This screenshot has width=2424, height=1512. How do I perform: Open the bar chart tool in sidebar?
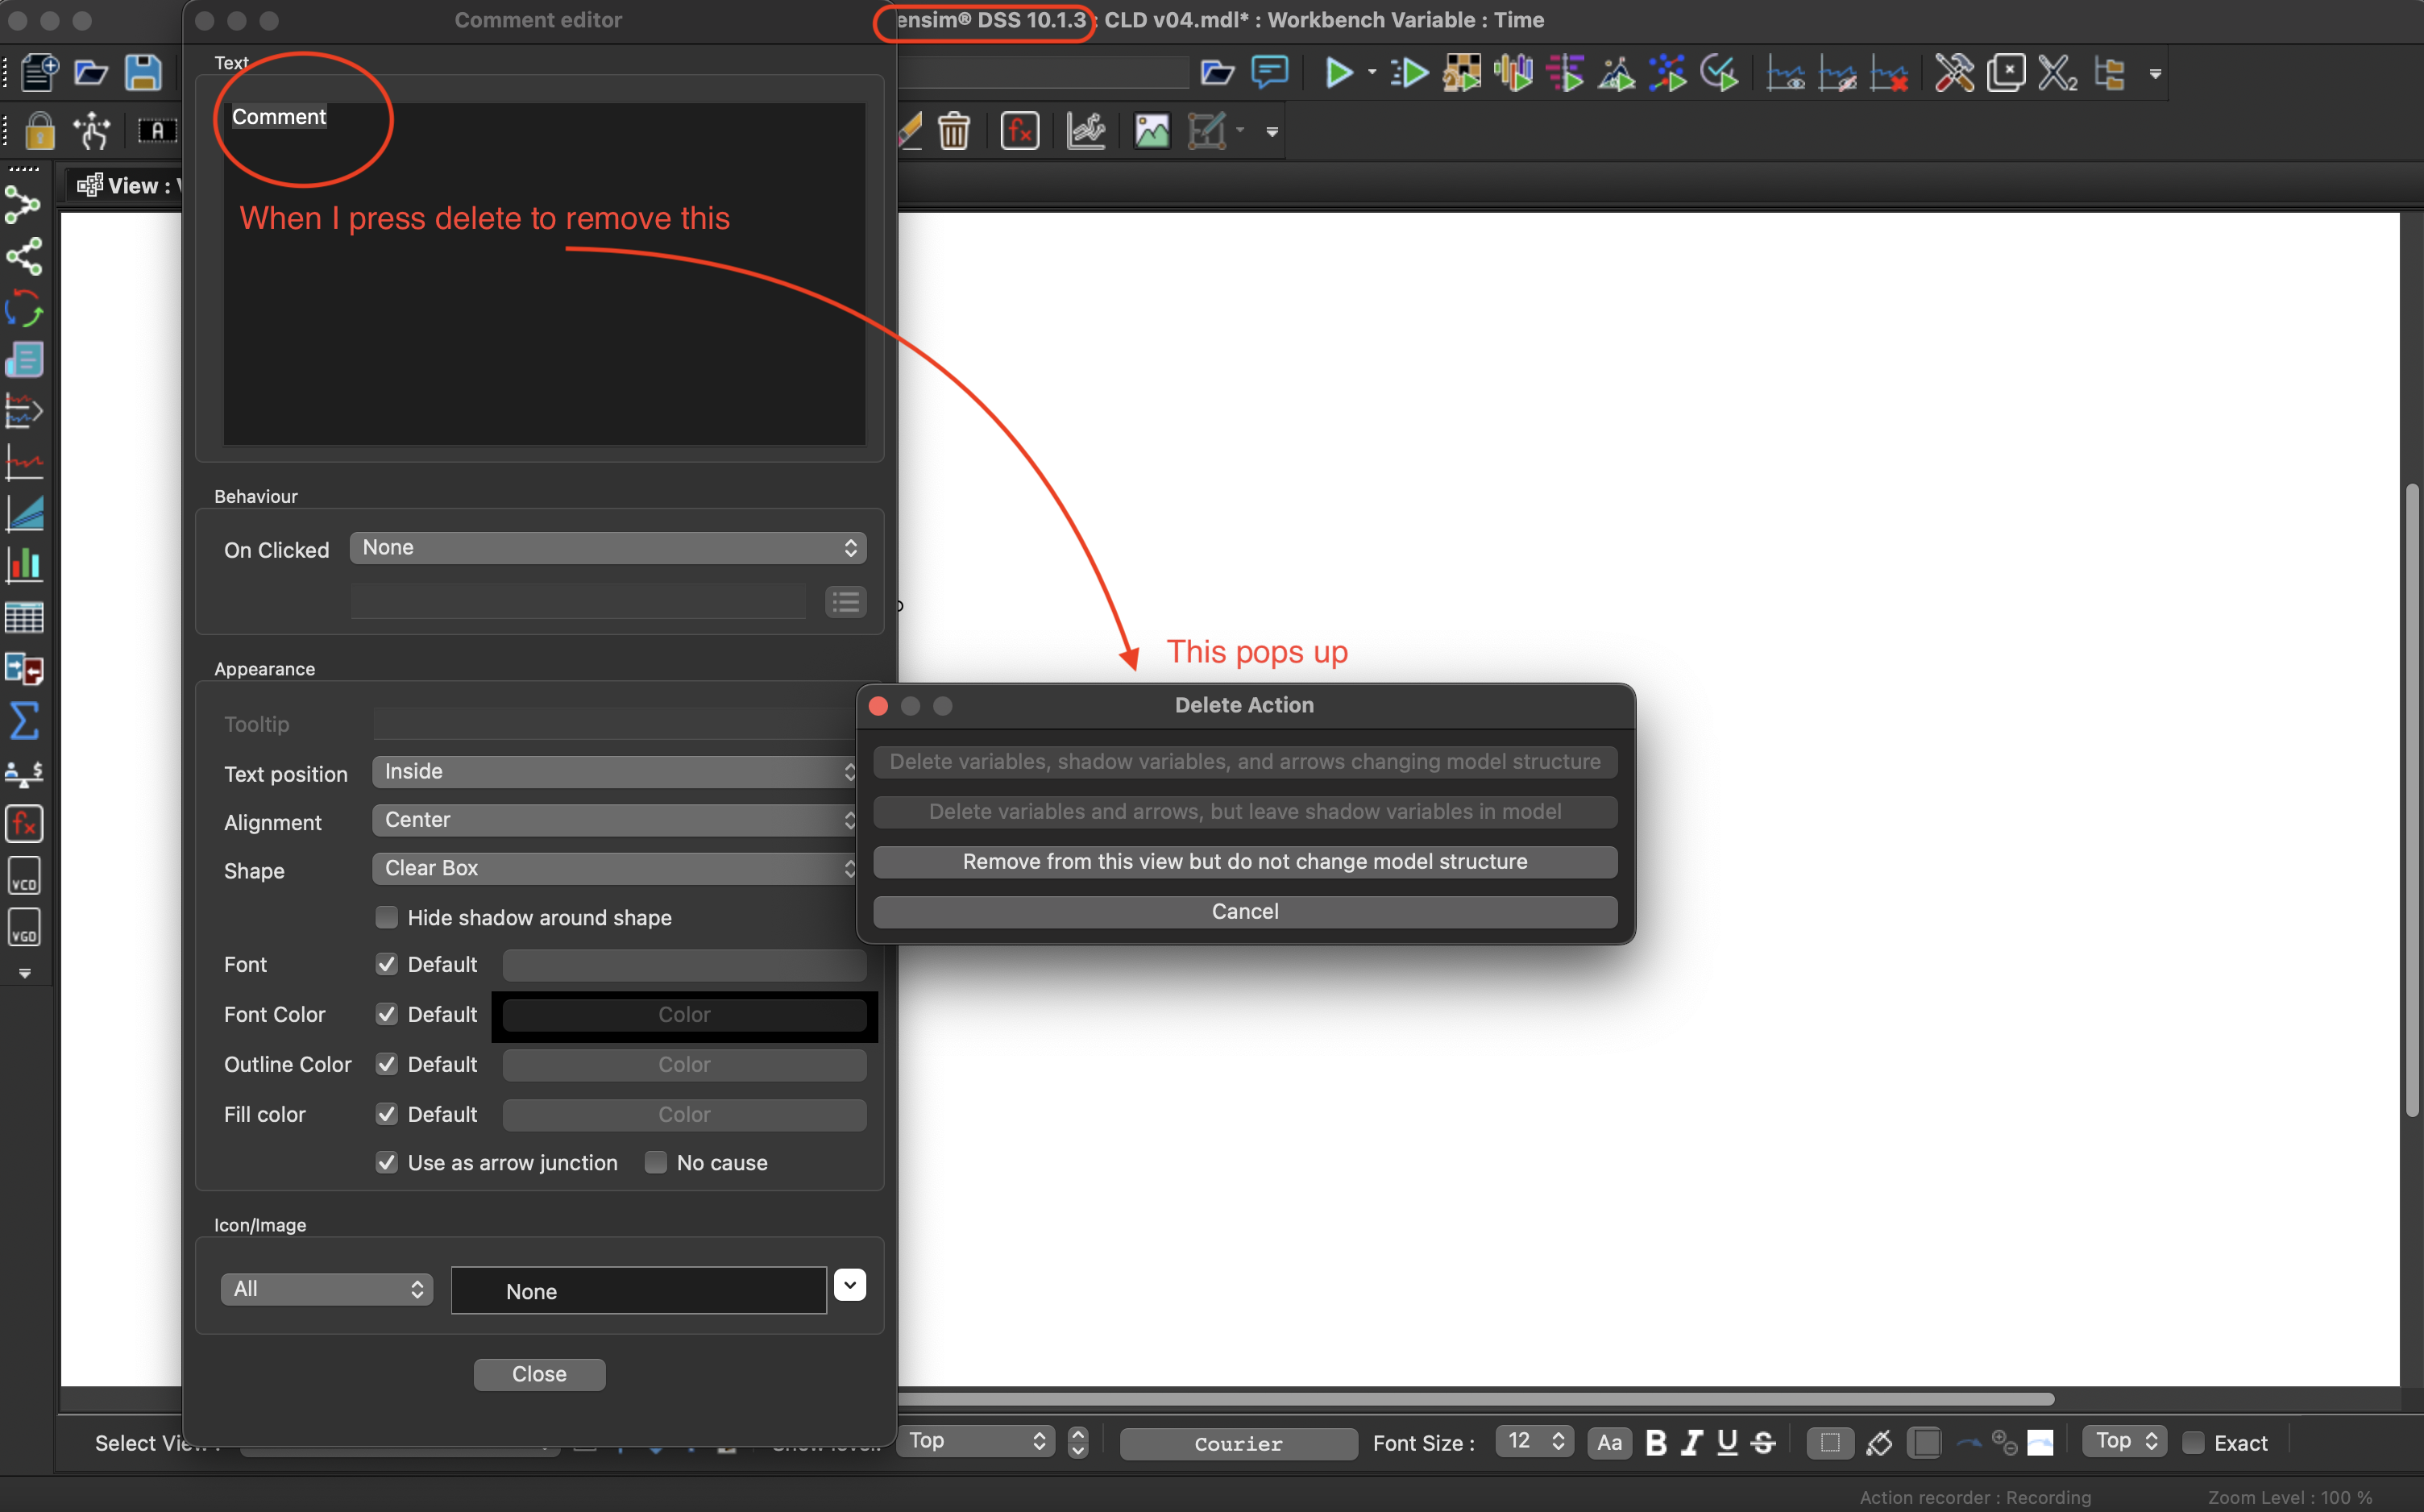pos(24,565)
